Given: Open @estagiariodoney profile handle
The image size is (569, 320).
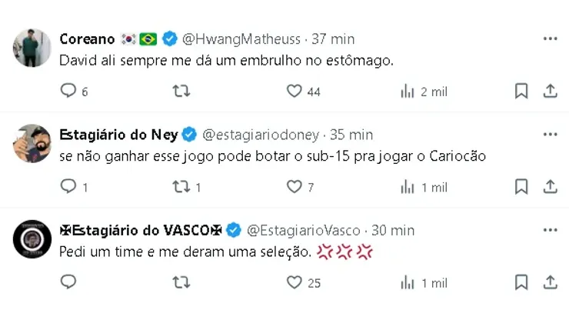Looking at the screenshot, I should 261,135.
